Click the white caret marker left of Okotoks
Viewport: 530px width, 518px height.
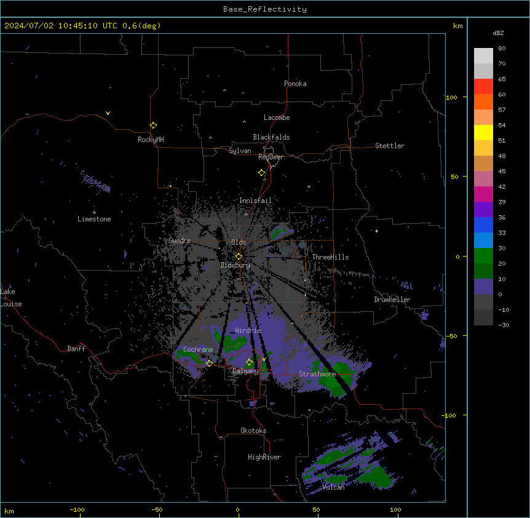(221, 437)
